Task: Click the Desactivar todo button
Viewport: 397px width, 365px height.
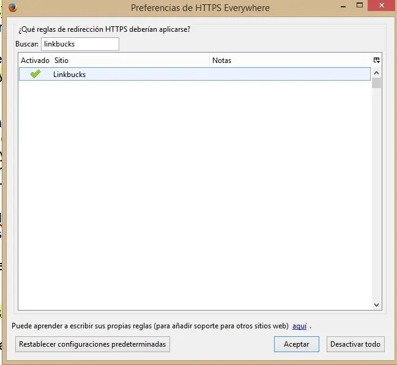Action: (355, 344)
